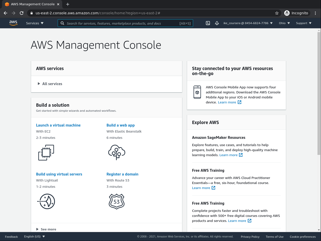Click the Route 53 shield icon
321x241 pixels.
point(117,201)
